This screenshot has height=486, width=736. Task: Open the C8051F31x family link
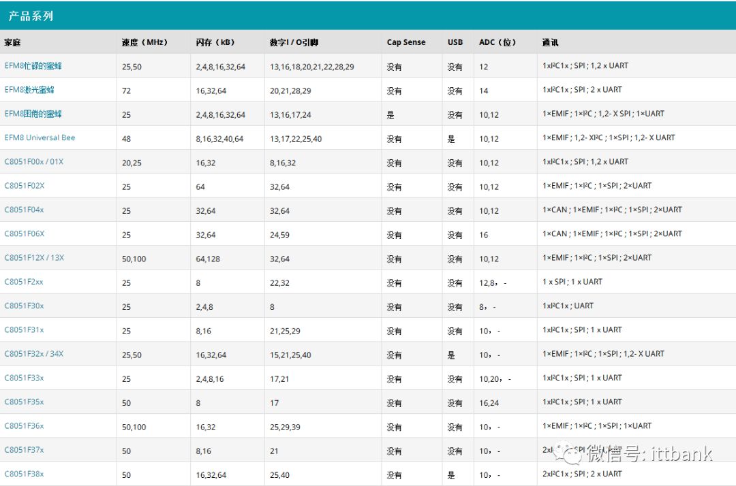coord(24,329)
